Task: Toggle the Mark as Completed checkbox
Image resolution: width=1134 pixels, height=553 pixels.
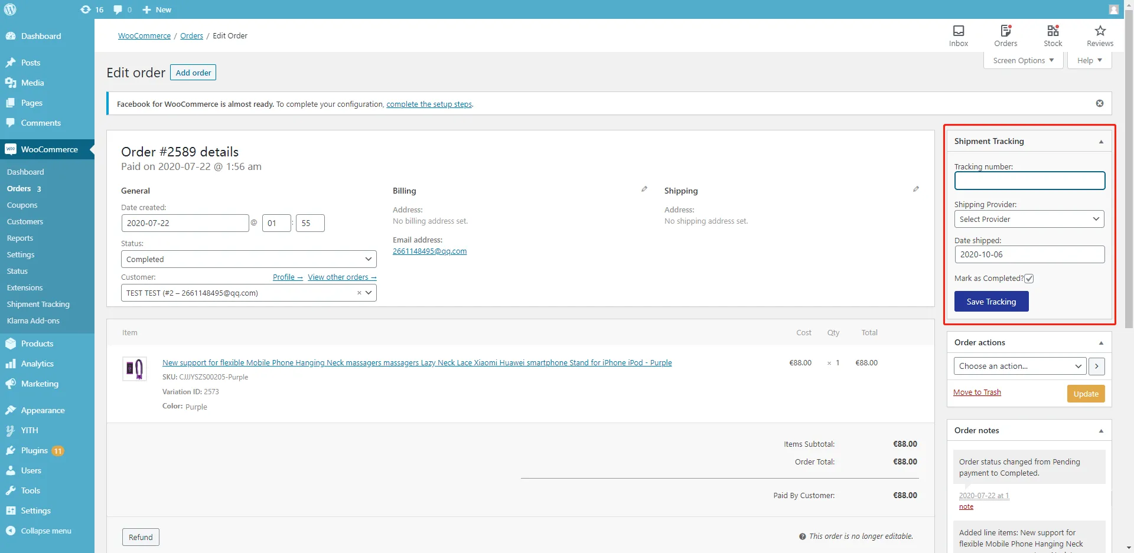Action: (x=1029, y=279)
